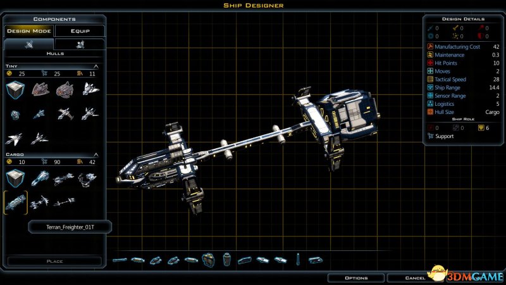The image size is (506, 285).
Task: Choose the large blue freighter hull in Cargo
Action: [40, 178]
